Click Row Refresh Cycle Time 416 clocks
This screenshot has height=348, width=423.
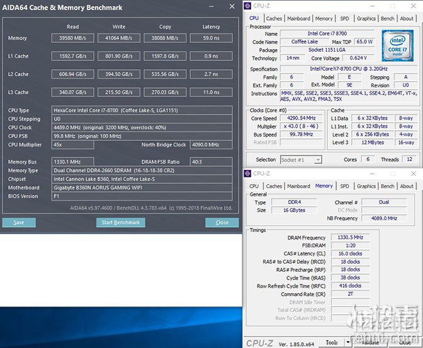click(x=350, y=286)
